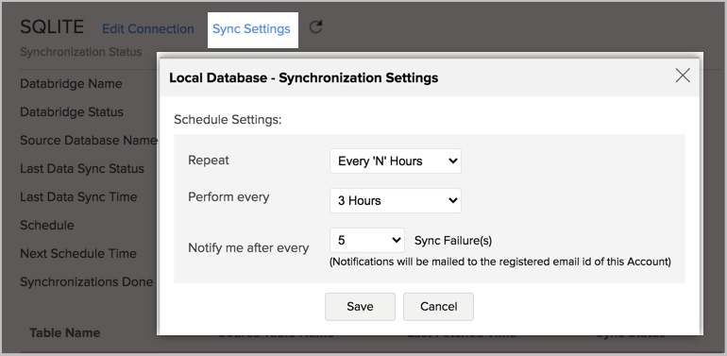The image size is (727, 356).
Task: Click the refresh icon beside Sync Settings
Action: click(x=315, y=27)
